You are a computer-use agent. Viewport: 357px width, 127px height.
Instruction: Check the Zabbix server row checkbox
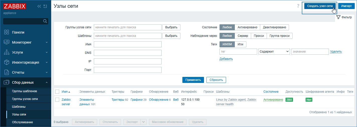tap(57, 100)
